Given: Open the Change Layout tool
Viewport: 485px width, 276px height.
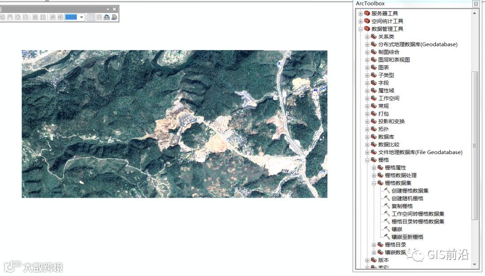Looking at the screenshot, I should (107, 17).
